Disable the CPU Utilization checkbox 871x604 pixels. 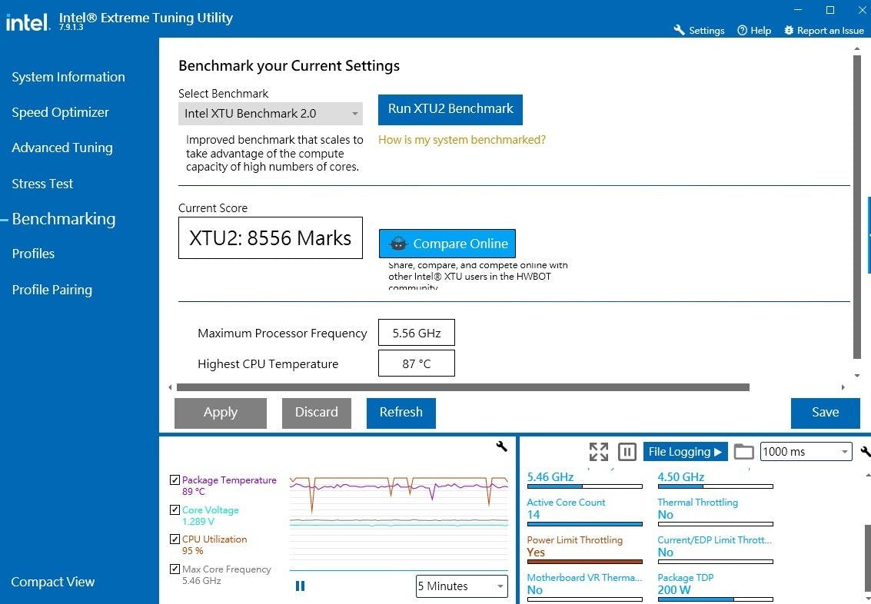(175, 539)
